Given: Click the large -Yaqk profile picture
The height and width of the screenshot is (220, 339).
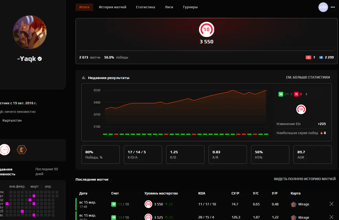Looking at the screenshot, I should click(30, 32).
